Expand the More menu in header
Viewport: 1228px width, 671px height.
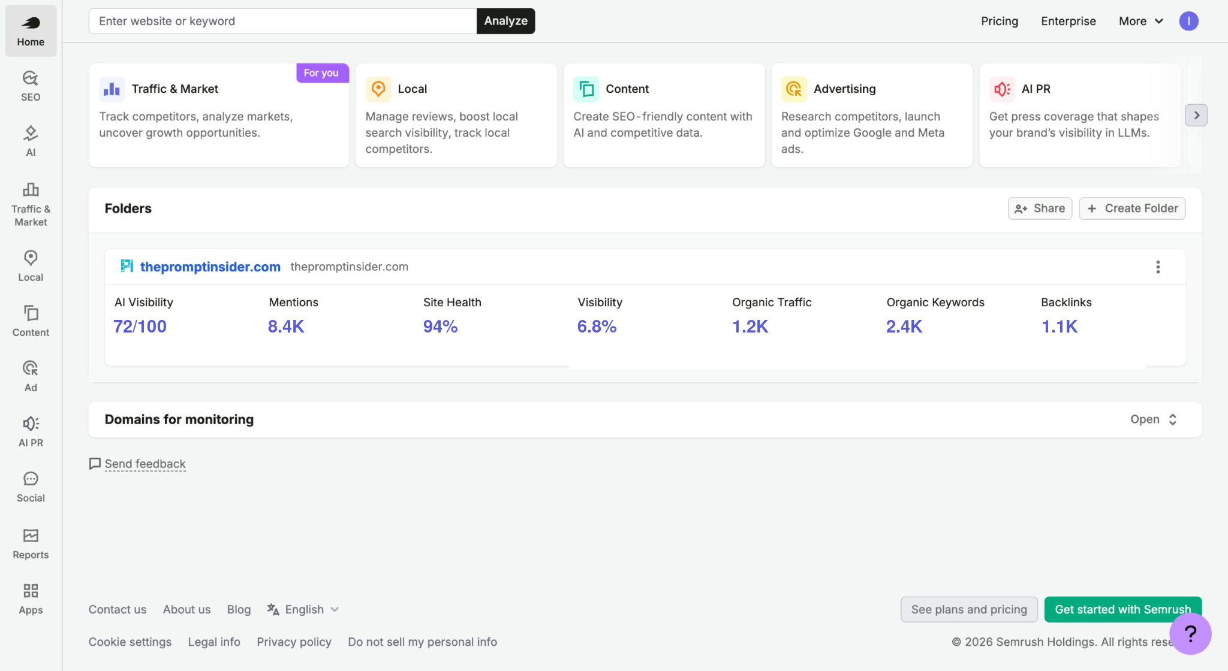point(1141,21)
